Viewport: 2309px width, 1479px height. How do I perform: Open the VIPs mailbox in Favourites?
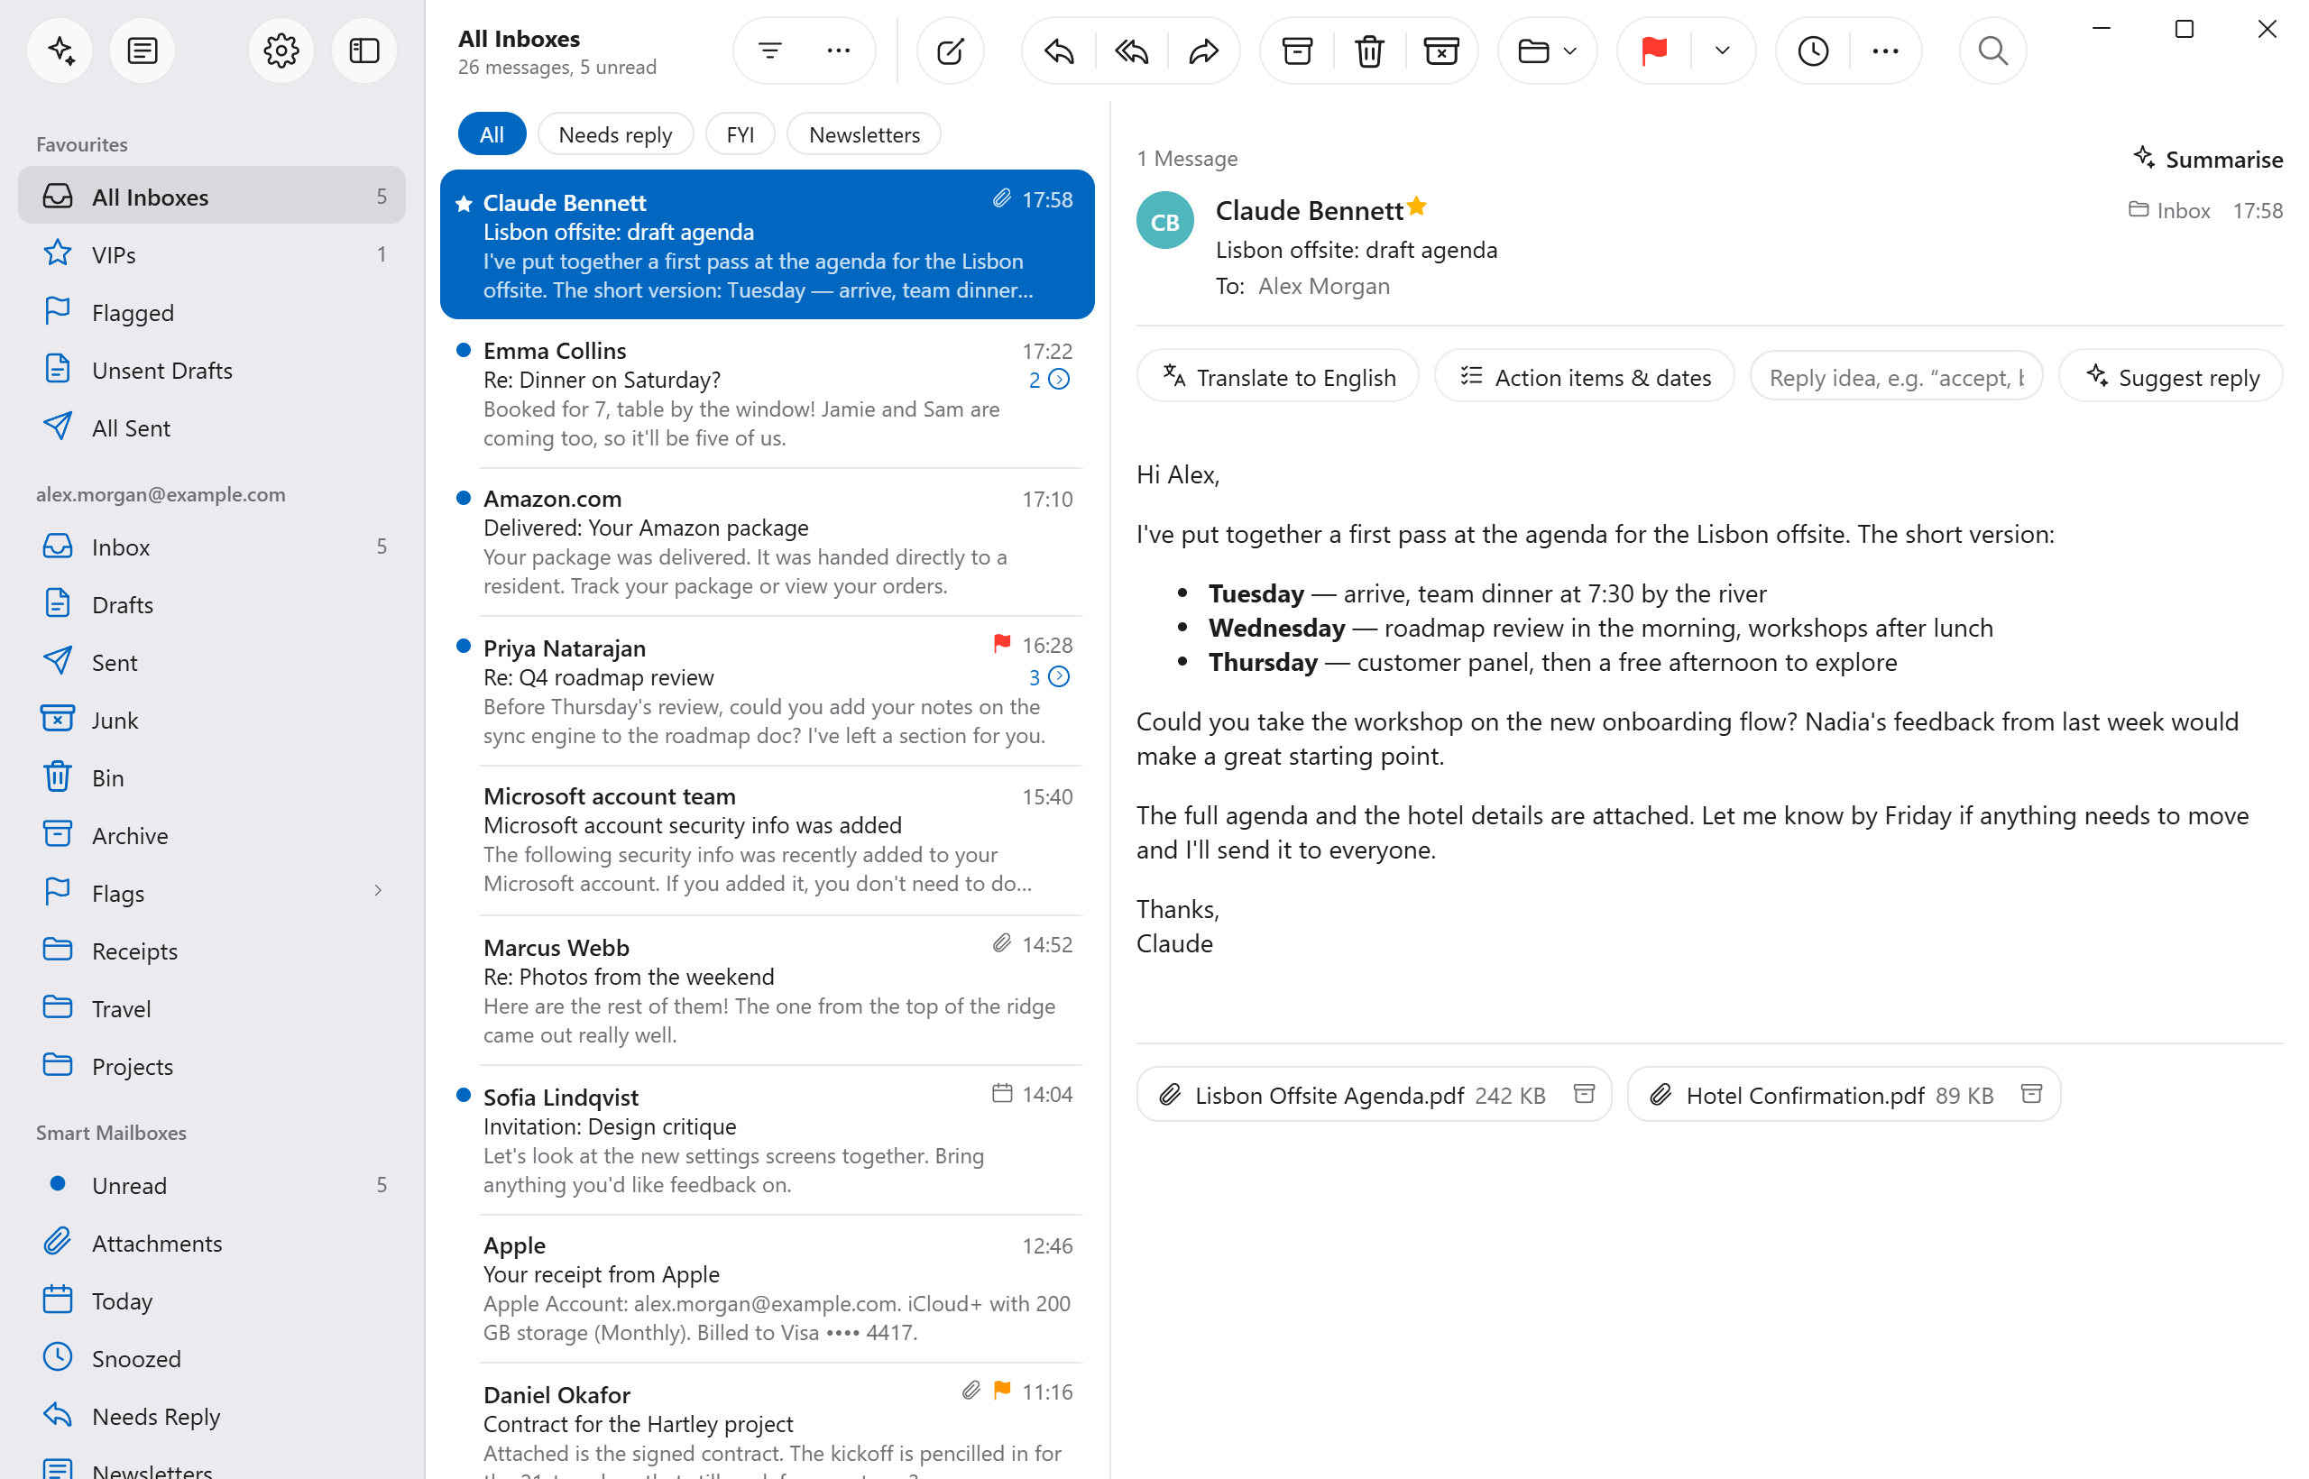pyautogui.click(x=211, y=254)
